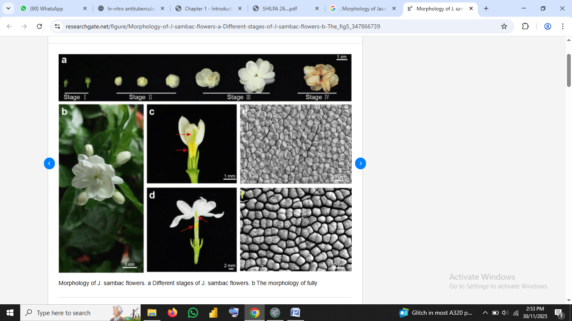Go to previous figure with left arrow
The image size is (572, 321).
click(49, 163)
